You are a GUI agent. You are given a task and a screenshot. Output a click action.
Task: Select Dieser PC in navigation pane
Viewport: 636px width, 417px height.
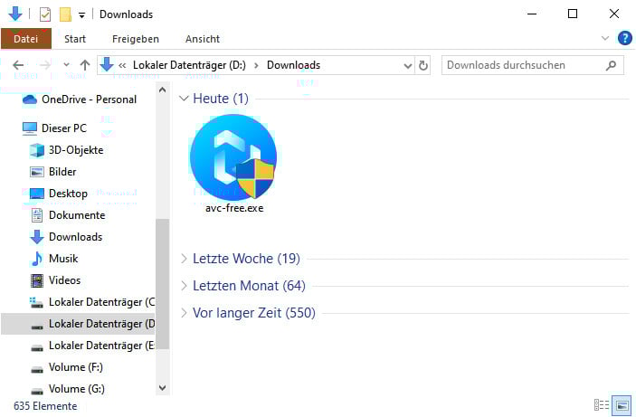[x=63, y=128]
